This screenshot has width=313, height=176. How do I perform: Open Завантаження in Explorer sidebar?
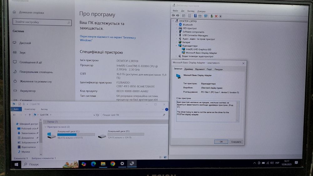point(28,133)
